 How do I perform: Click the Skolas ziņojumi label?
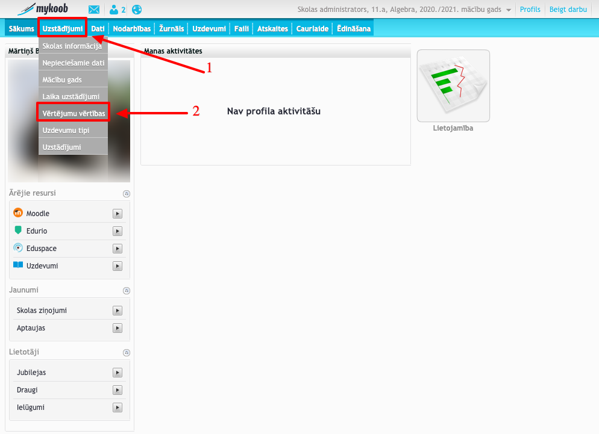(x=42, y=311)
